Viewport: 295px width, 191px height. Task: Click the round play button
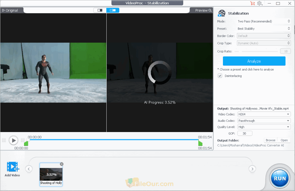point(13,140)
